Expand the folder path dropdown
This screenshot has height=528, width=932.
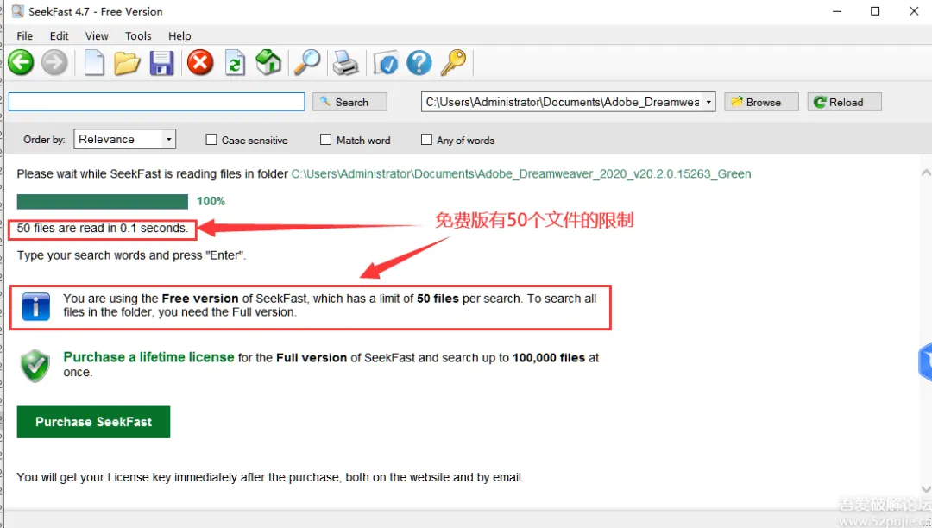click(x=708, y=102)
